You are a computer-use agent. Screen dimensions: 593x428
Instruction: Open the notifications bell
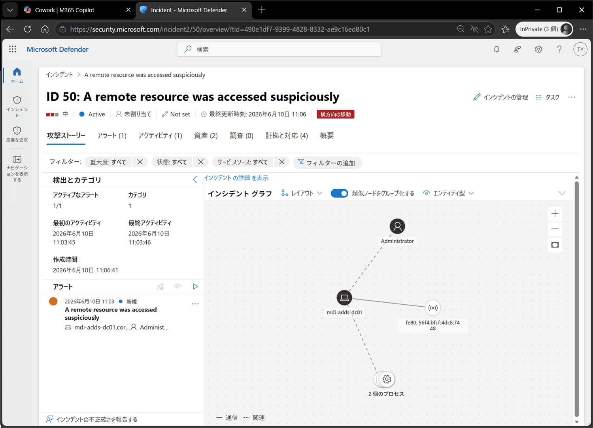(x=497, y=49)
